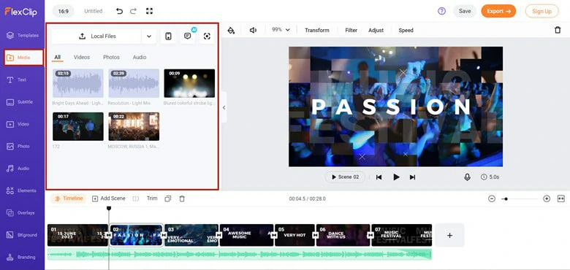
Task: Open the 99% zoom dropdown
Action: coord(281,30)
